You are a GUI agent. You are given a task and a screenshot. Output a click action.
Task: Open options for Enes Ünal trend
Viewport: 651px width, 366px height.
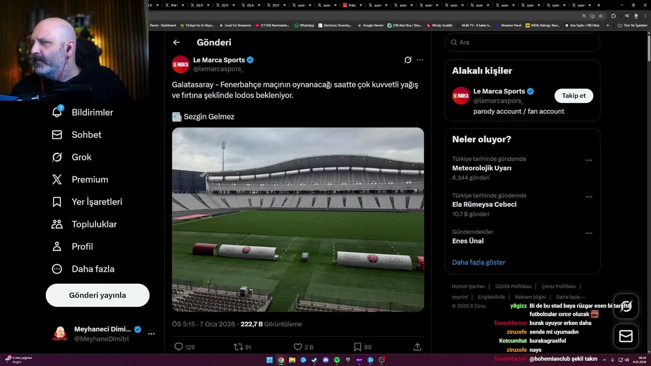click(x=589, y=233)
